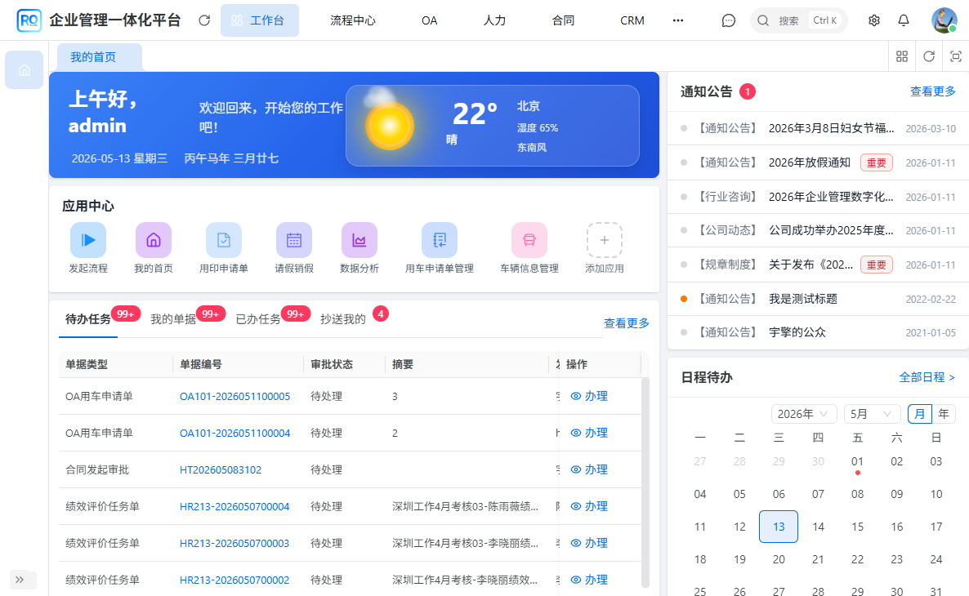The image size is (969, 596).
Task: Open notice 2026年企业管理数字化...
Action: click(x=831, y=197)
